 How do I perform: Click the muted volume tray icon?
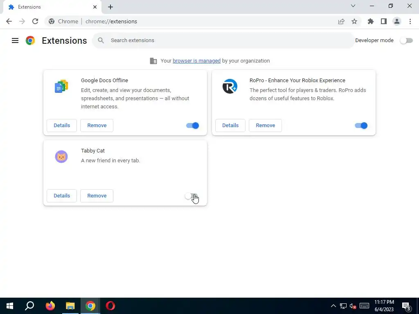(353, 306)
